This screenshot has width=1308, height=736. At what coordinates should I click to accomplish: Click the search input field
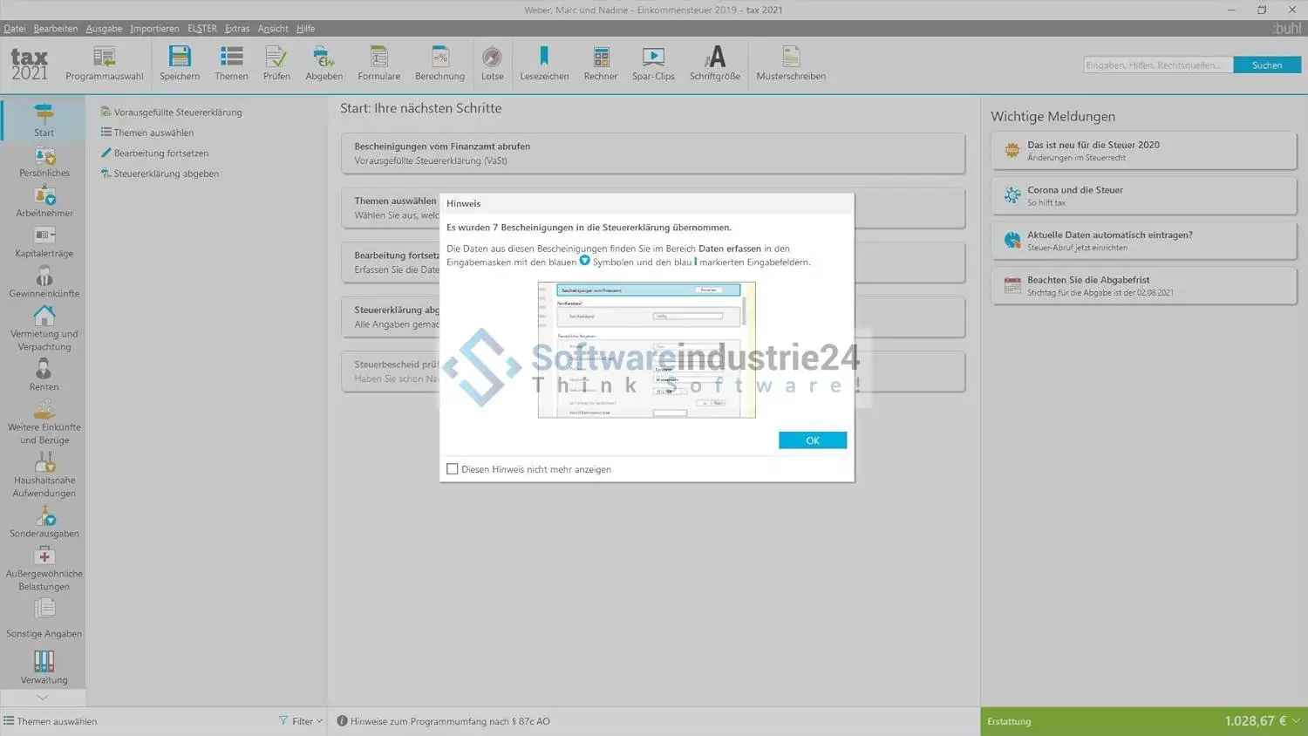(x=1157, y=65)
